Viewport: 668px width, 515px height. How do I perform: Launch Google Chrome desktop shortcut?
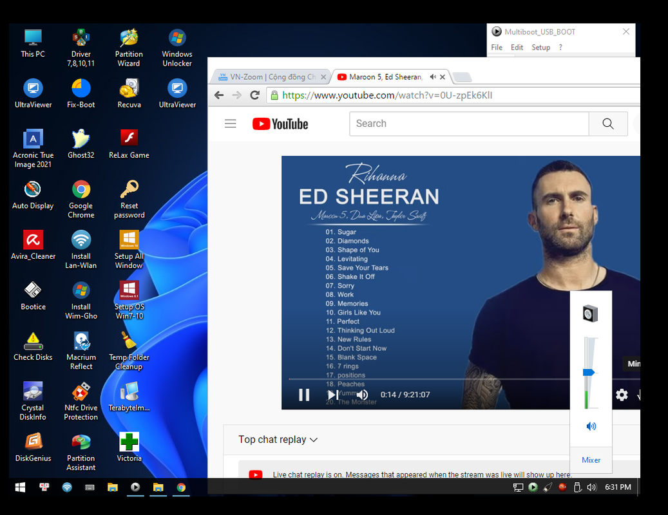[x=81, y=199]
